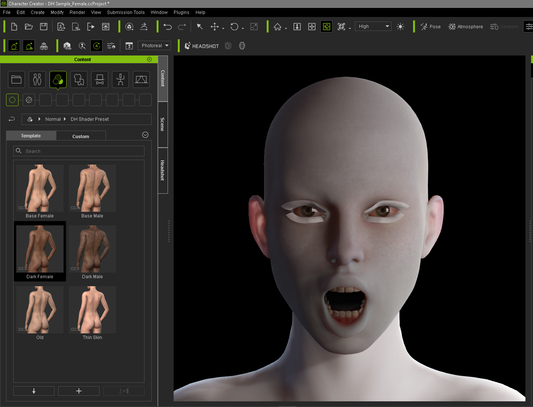The image size is (533, 407).
Task: Open the Render menu
Action: click(78, 12)
